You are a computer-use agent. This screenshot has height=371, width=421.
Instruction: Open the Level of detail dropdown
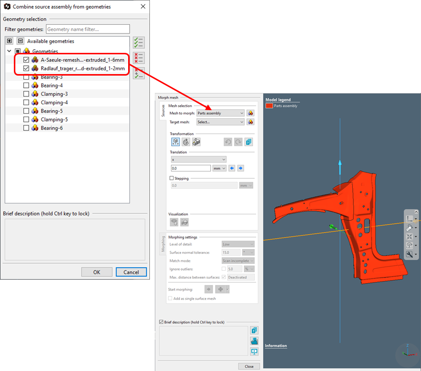click(x=238, y=244)
